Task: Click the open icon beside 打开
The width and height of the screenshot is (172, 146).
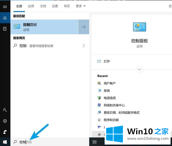Action: click(x=99, y=61)
